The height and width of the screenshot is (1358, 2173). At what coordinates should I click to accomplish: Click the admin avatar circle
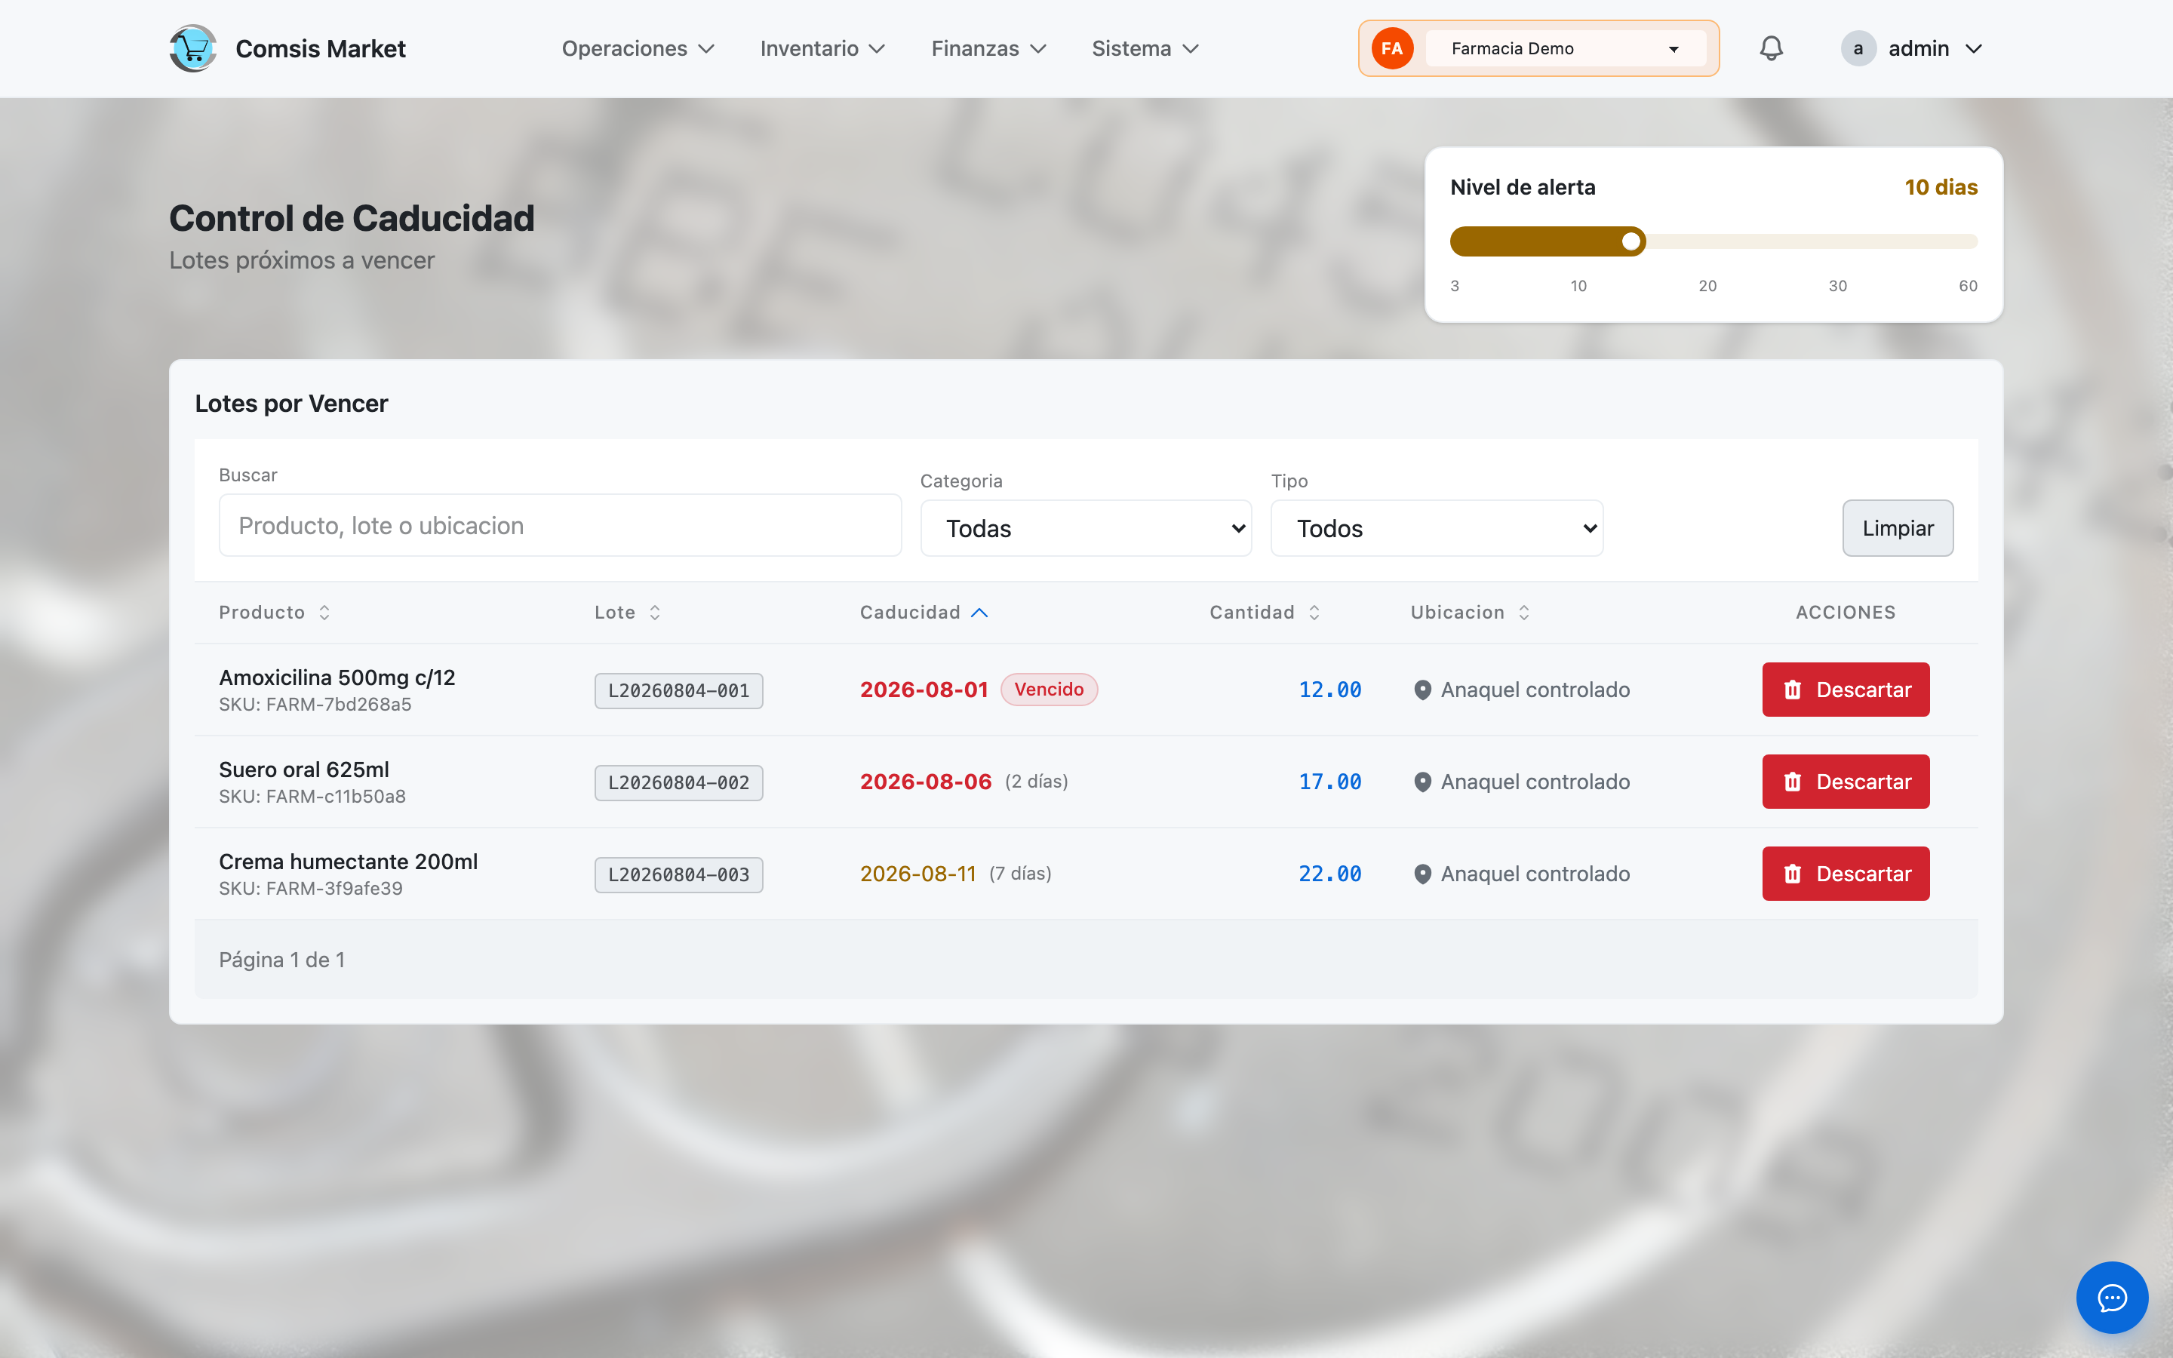[1858, 48]
